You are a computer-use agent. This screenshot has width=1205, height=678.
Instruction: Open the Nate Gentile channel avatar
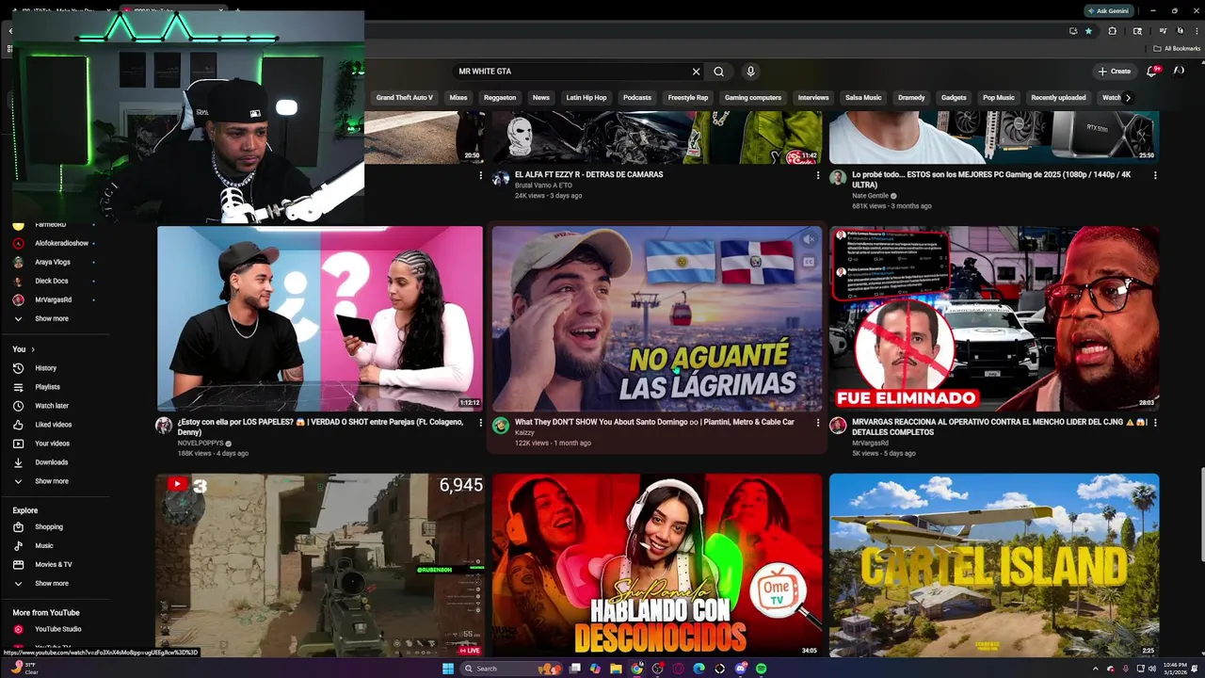[838, 178]
